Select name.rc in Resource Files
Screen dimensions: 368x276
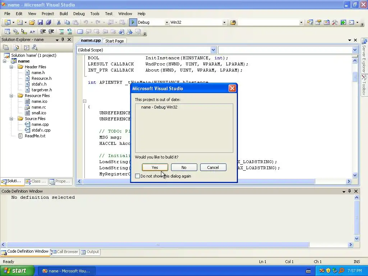(x=39, y=107)
